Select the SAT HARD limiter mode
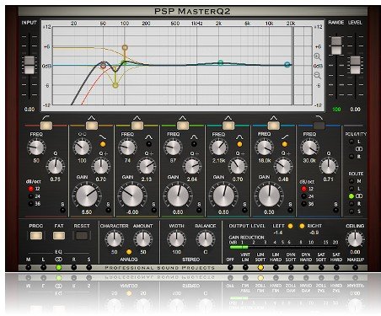 coord(336,267)
